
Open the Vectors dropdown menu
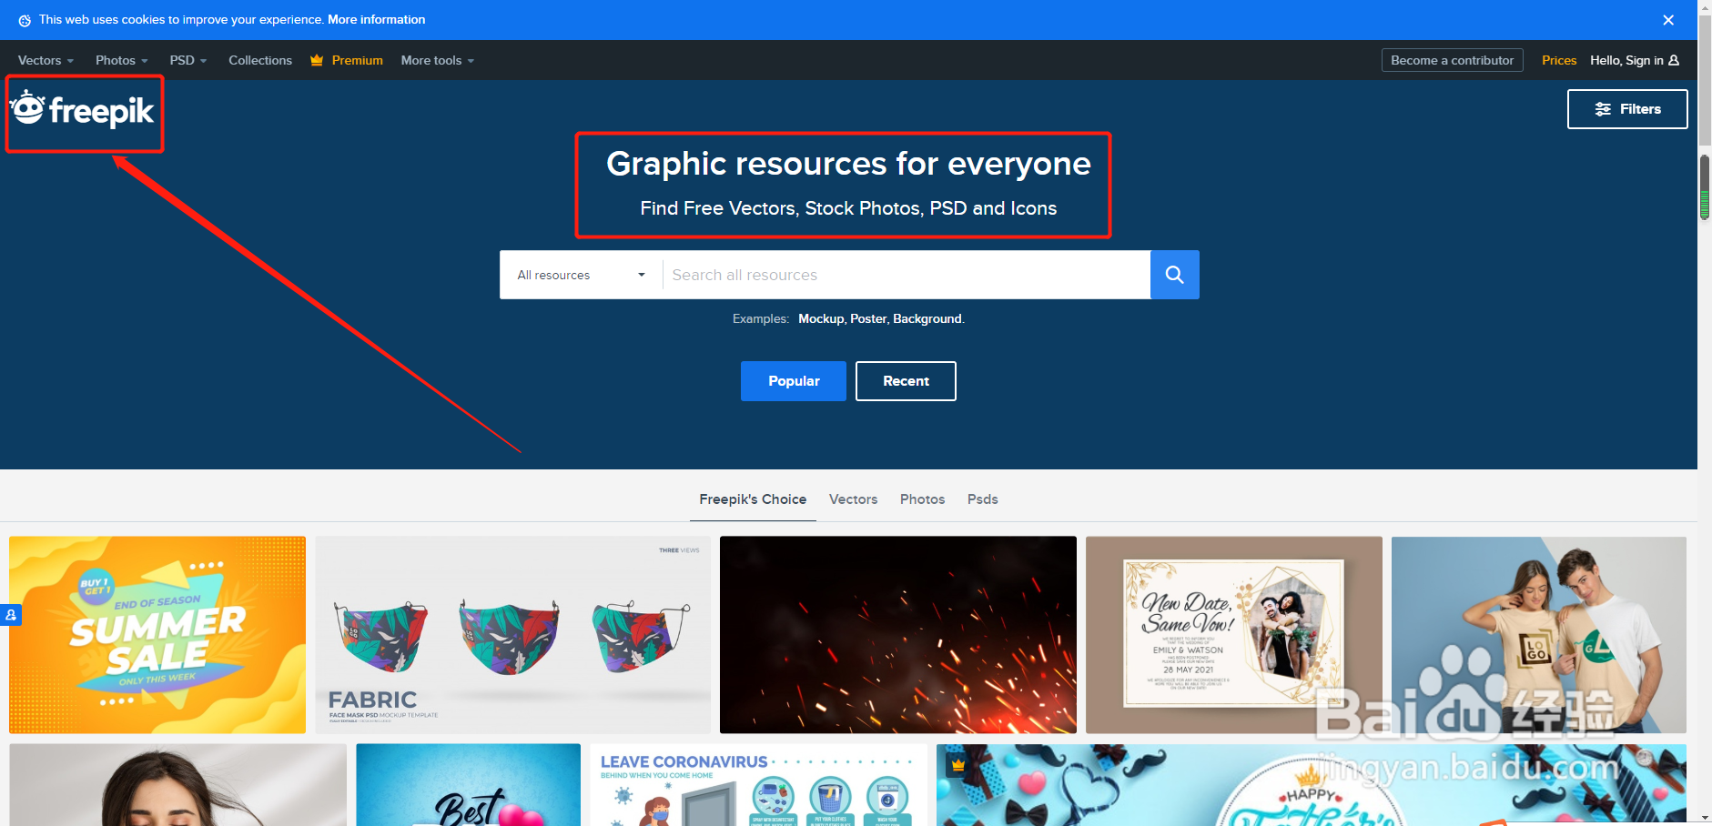coord(46,60)
